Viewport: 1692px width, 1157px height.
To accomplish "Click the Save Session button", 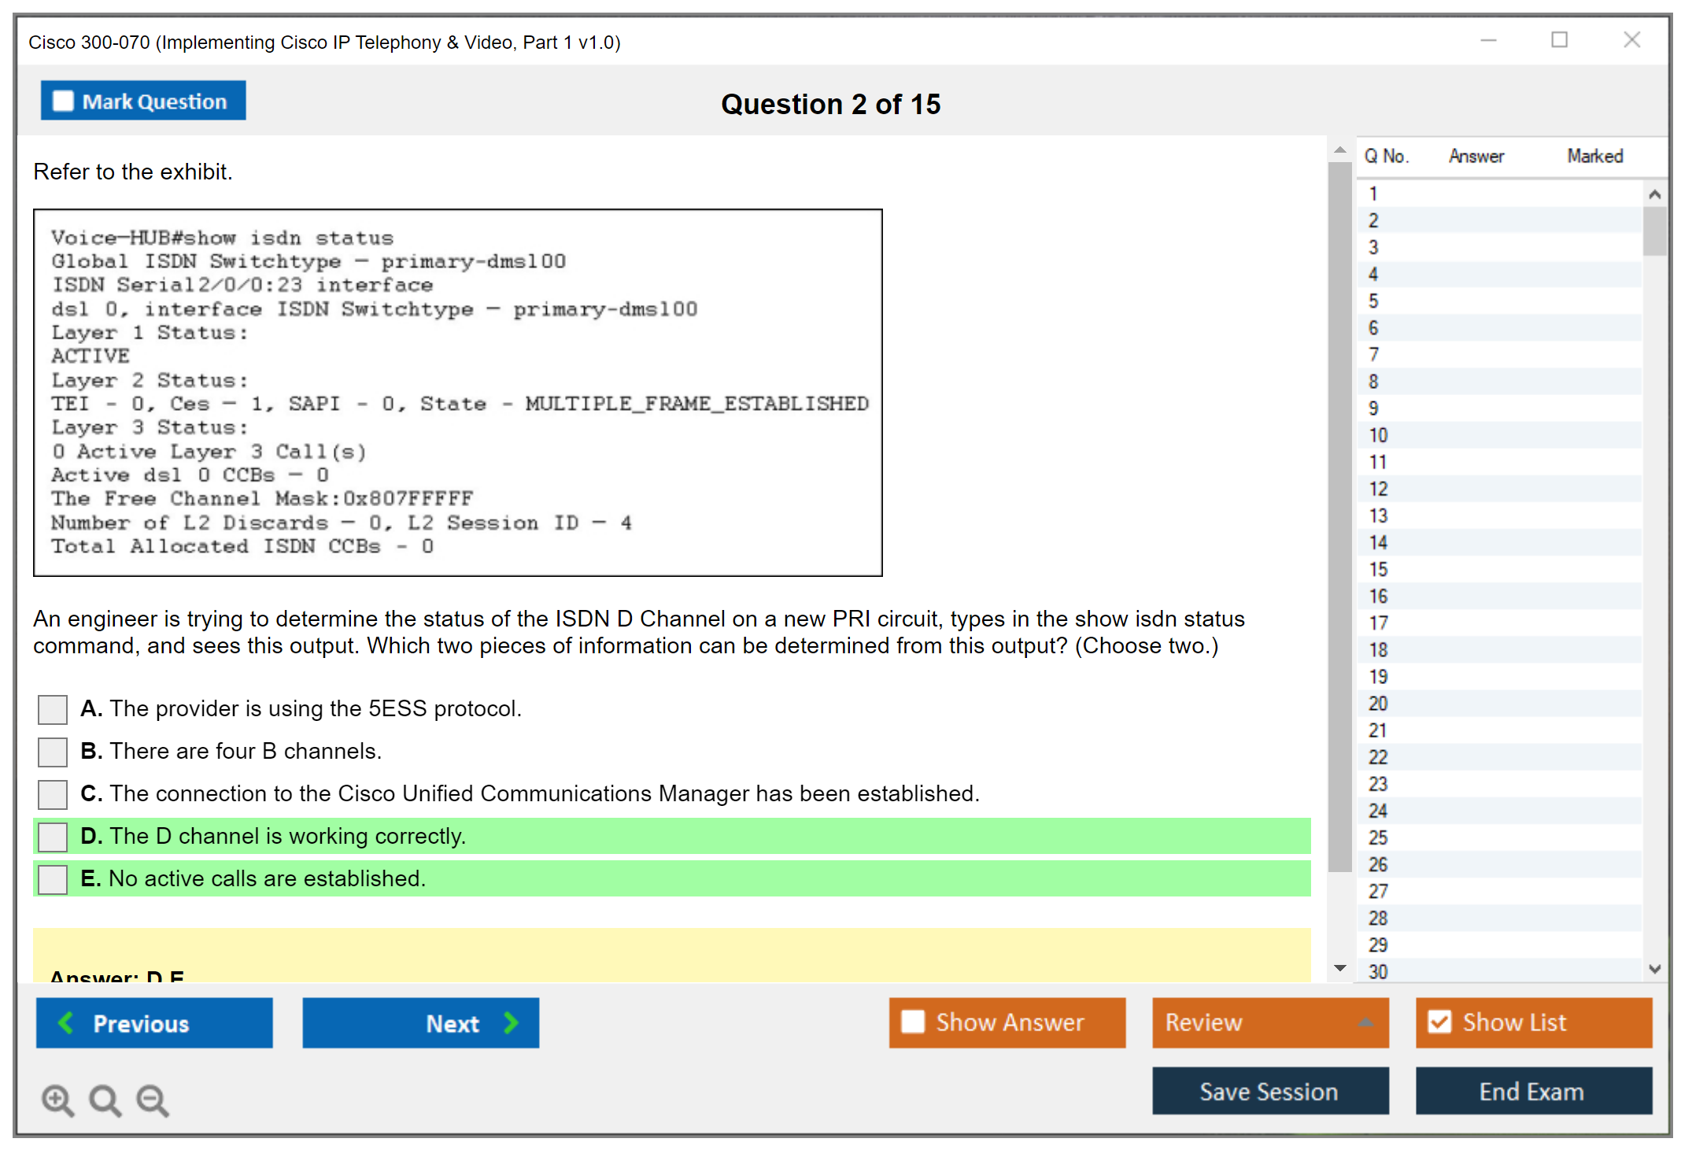I will click(x=1269, y=1092).
